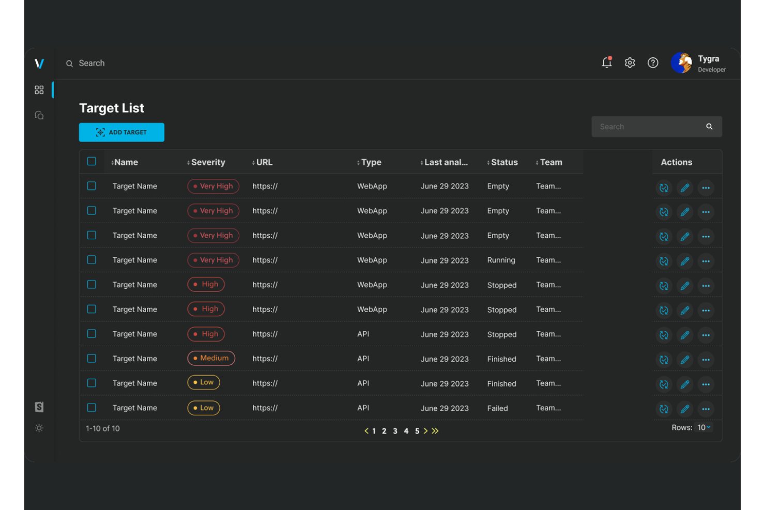Edit the Medium severity target with pencil icon
765x510 pixels.
pos(685,360)
